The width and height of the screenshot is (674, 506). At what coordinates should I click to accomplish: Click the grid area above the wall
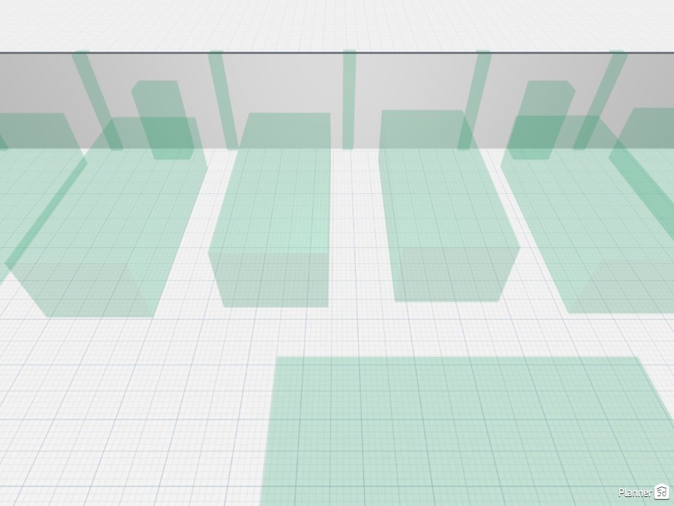click(337, 22)
